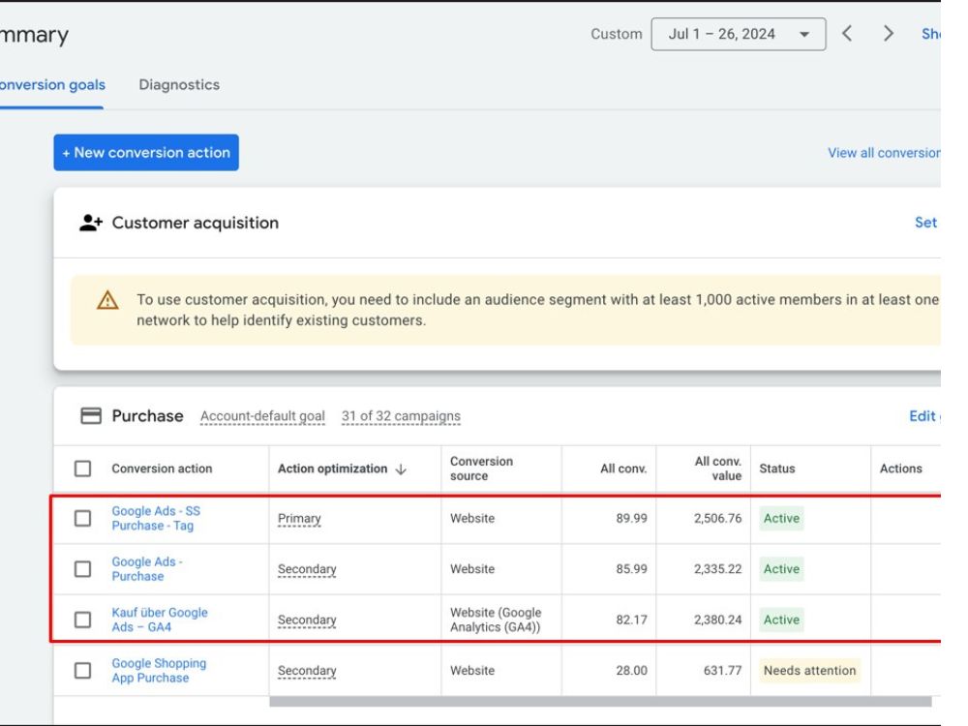Select checkbox for Kauf über Google Ads – GA4
The width and height of the screenshot is (968, 726).
82,620
